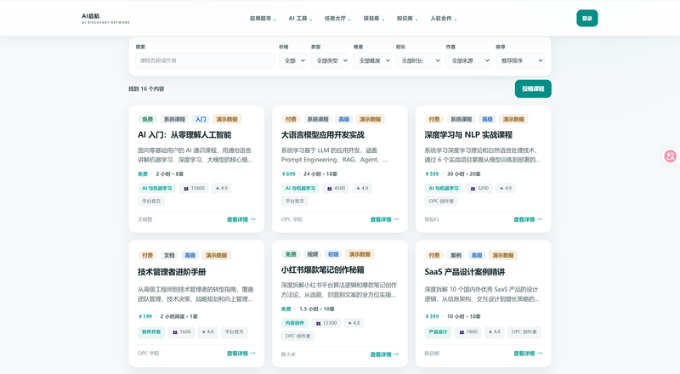This screenshot has height=374, width=680.
Task: Open 查看详情 for AI 入门 course
Action: coord(241,219)
